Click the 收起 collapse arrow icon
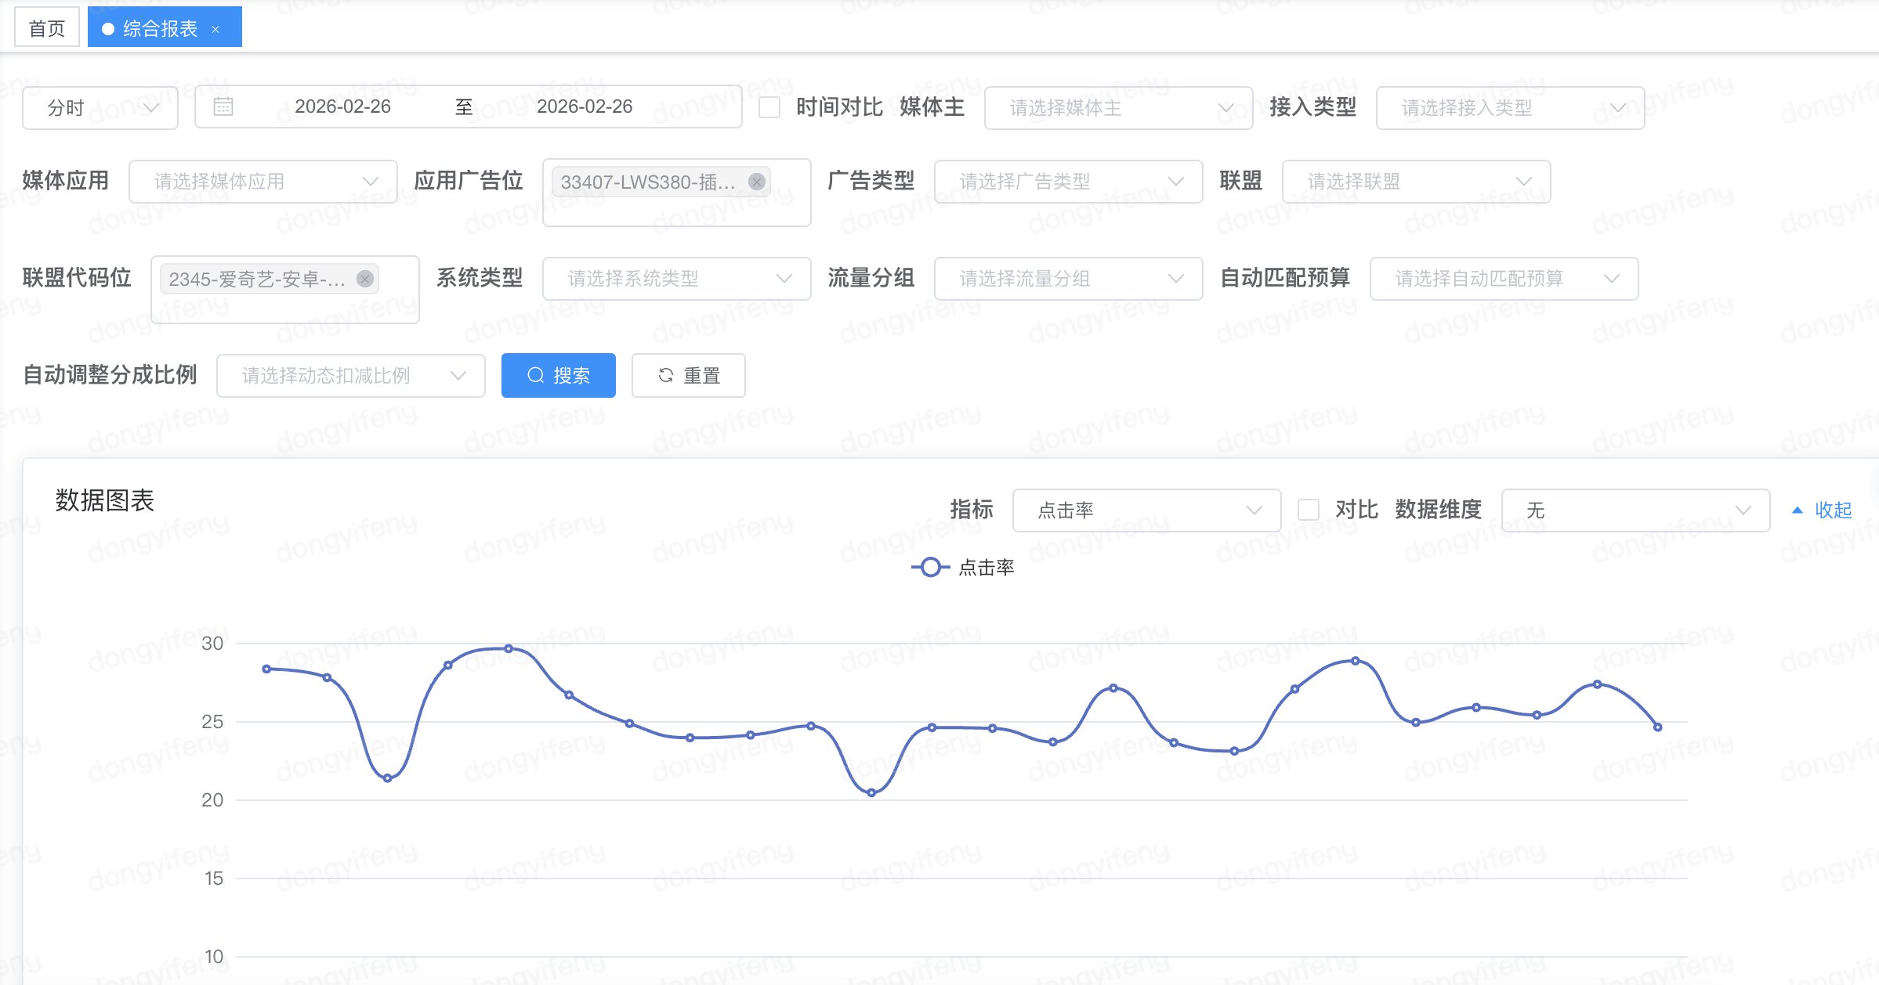This screenshot has width=1879, height=985. pos(1798,510)
